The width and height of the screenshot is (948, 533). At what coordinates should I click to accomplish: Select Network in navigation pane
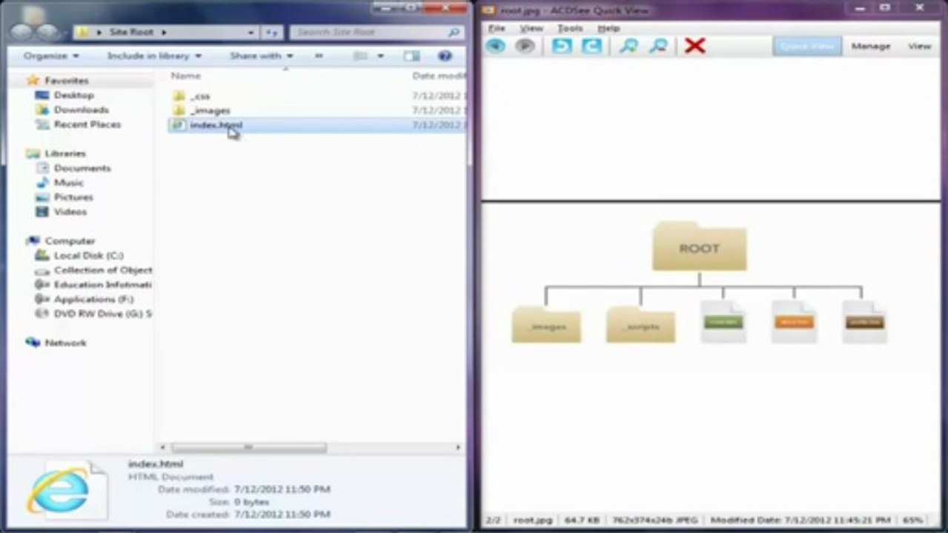pyautogui.click(x=65, y=343)
